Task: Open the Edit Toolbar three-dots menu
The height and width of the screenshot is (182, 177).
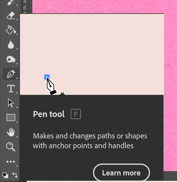Action: click(x=11, y=161)
